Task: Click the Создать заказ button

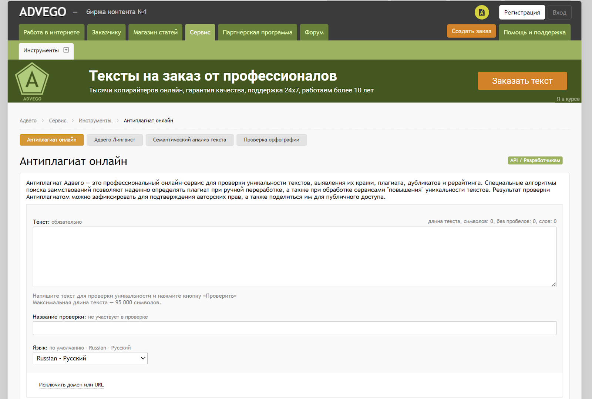Action: (x=471, y=31)
